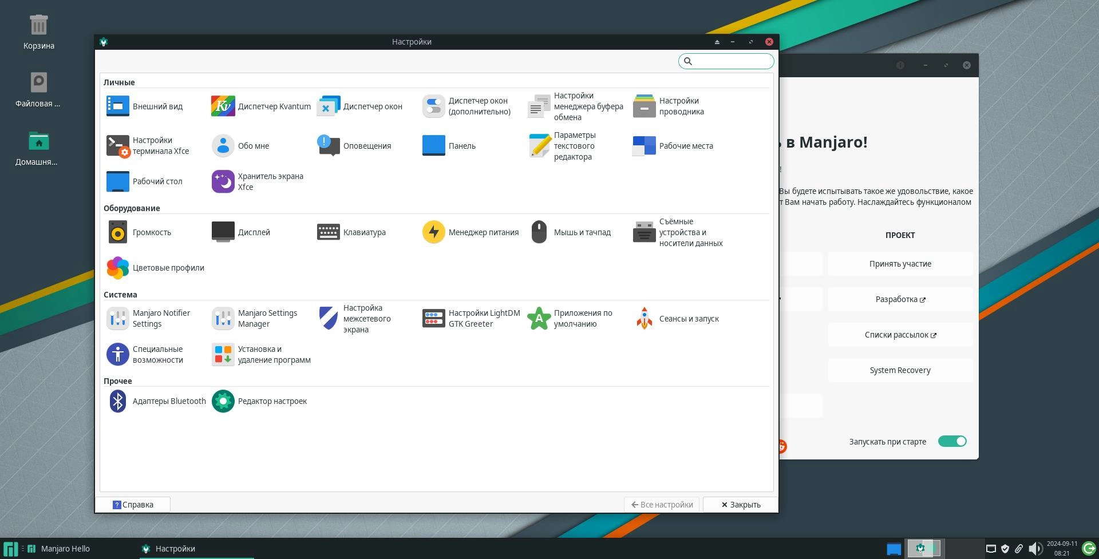Open Списки рассылок link in Manjaro Hello
The height and width of the screenshot is (559, 1099).
[900, 335]
